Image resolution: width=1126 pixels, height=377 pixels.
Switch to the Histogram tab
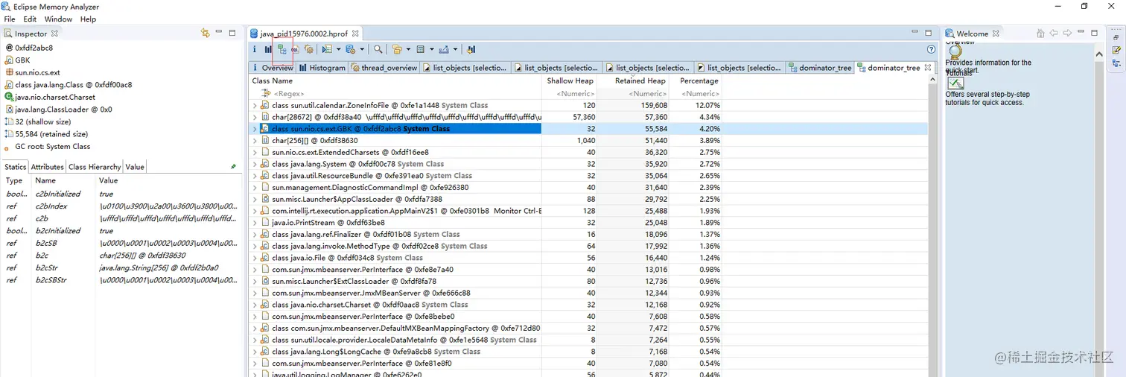point(322,68)
